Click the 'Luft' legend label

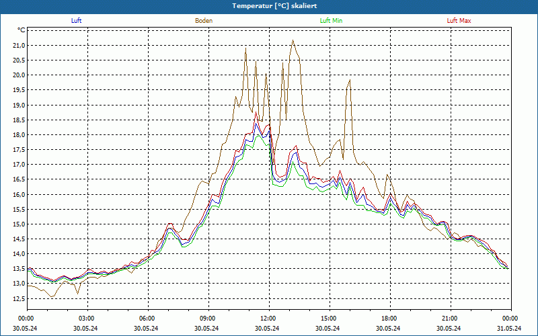point(76,21)
